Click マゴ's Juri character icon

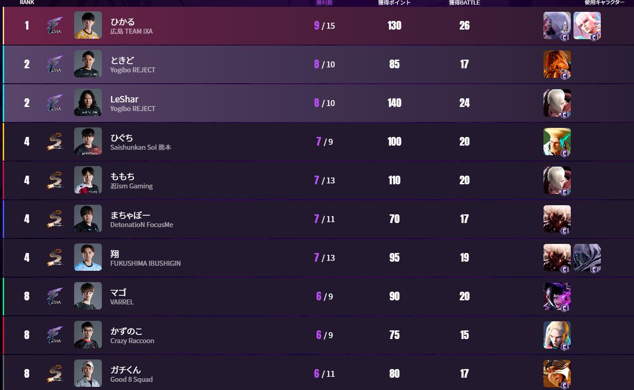coord(557,296)
